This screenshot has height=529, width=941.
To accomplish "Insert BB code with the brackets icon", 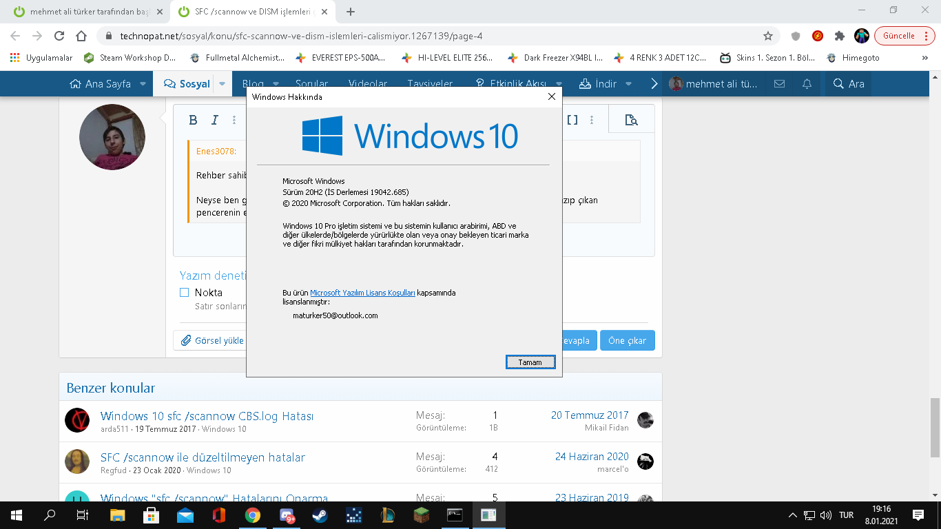I will [572, 120].
